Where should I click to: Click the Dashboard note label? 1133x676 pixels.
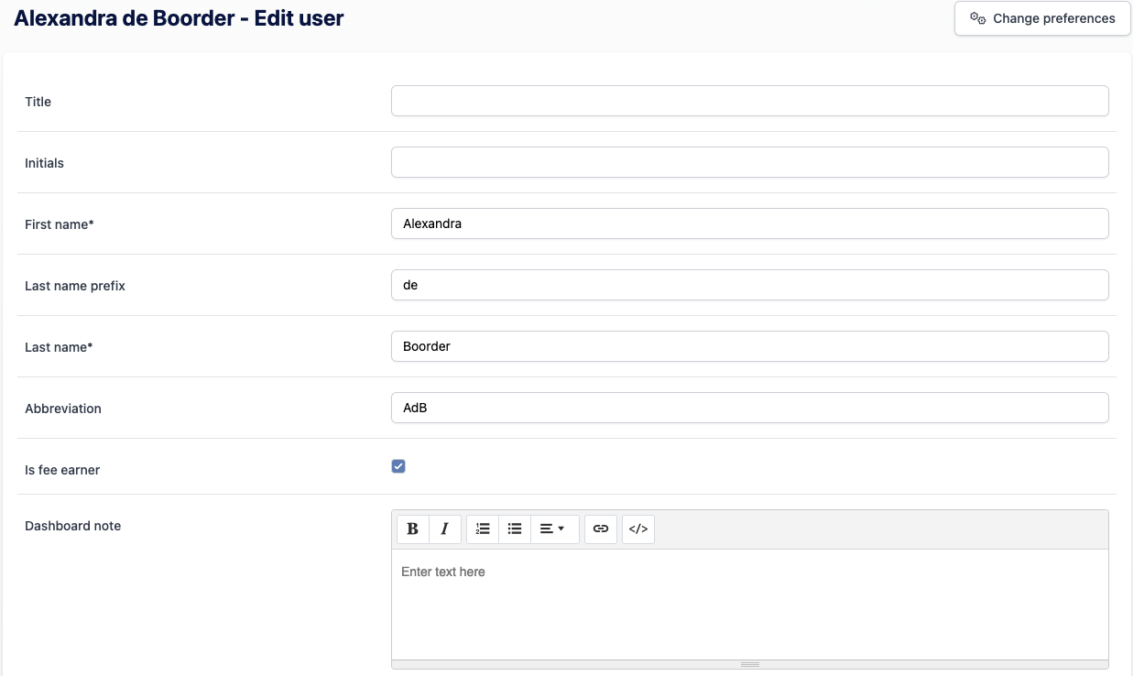(73, 526)
